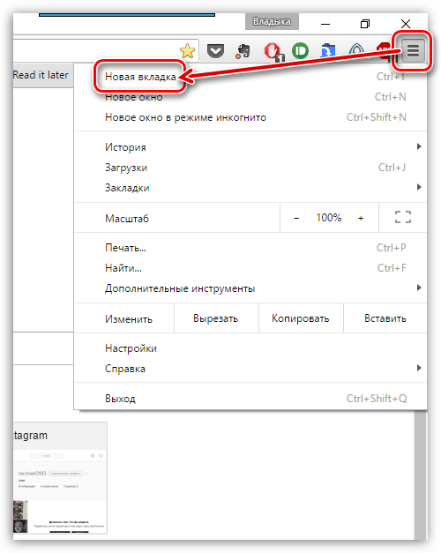Click the 'Изменить' label
Viewport: 441px width, 553px height.
[129, 319]
